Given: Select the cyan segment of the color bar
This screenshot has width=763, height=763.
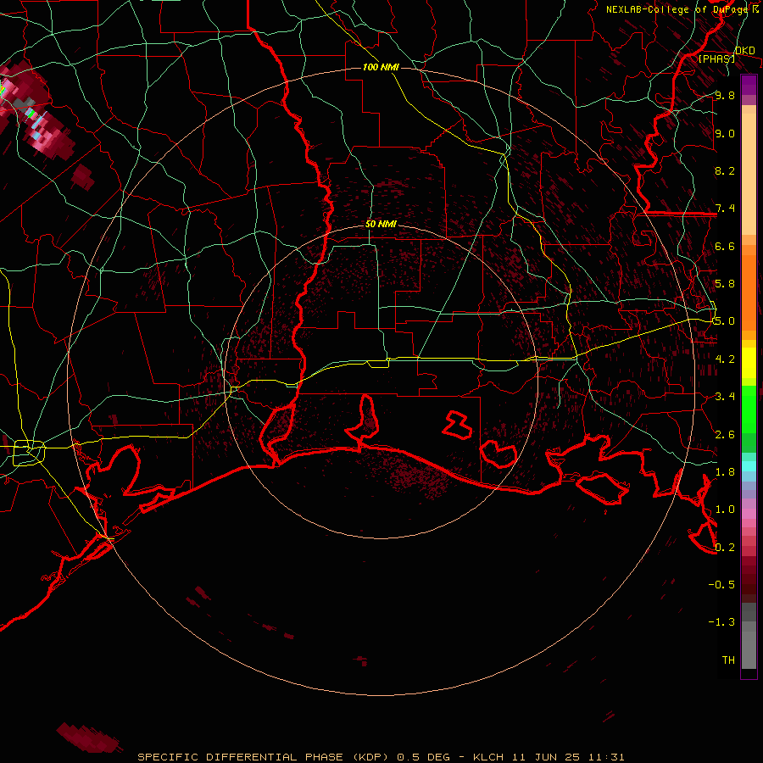Looking at the screenshot, I should tap(749, 466).
